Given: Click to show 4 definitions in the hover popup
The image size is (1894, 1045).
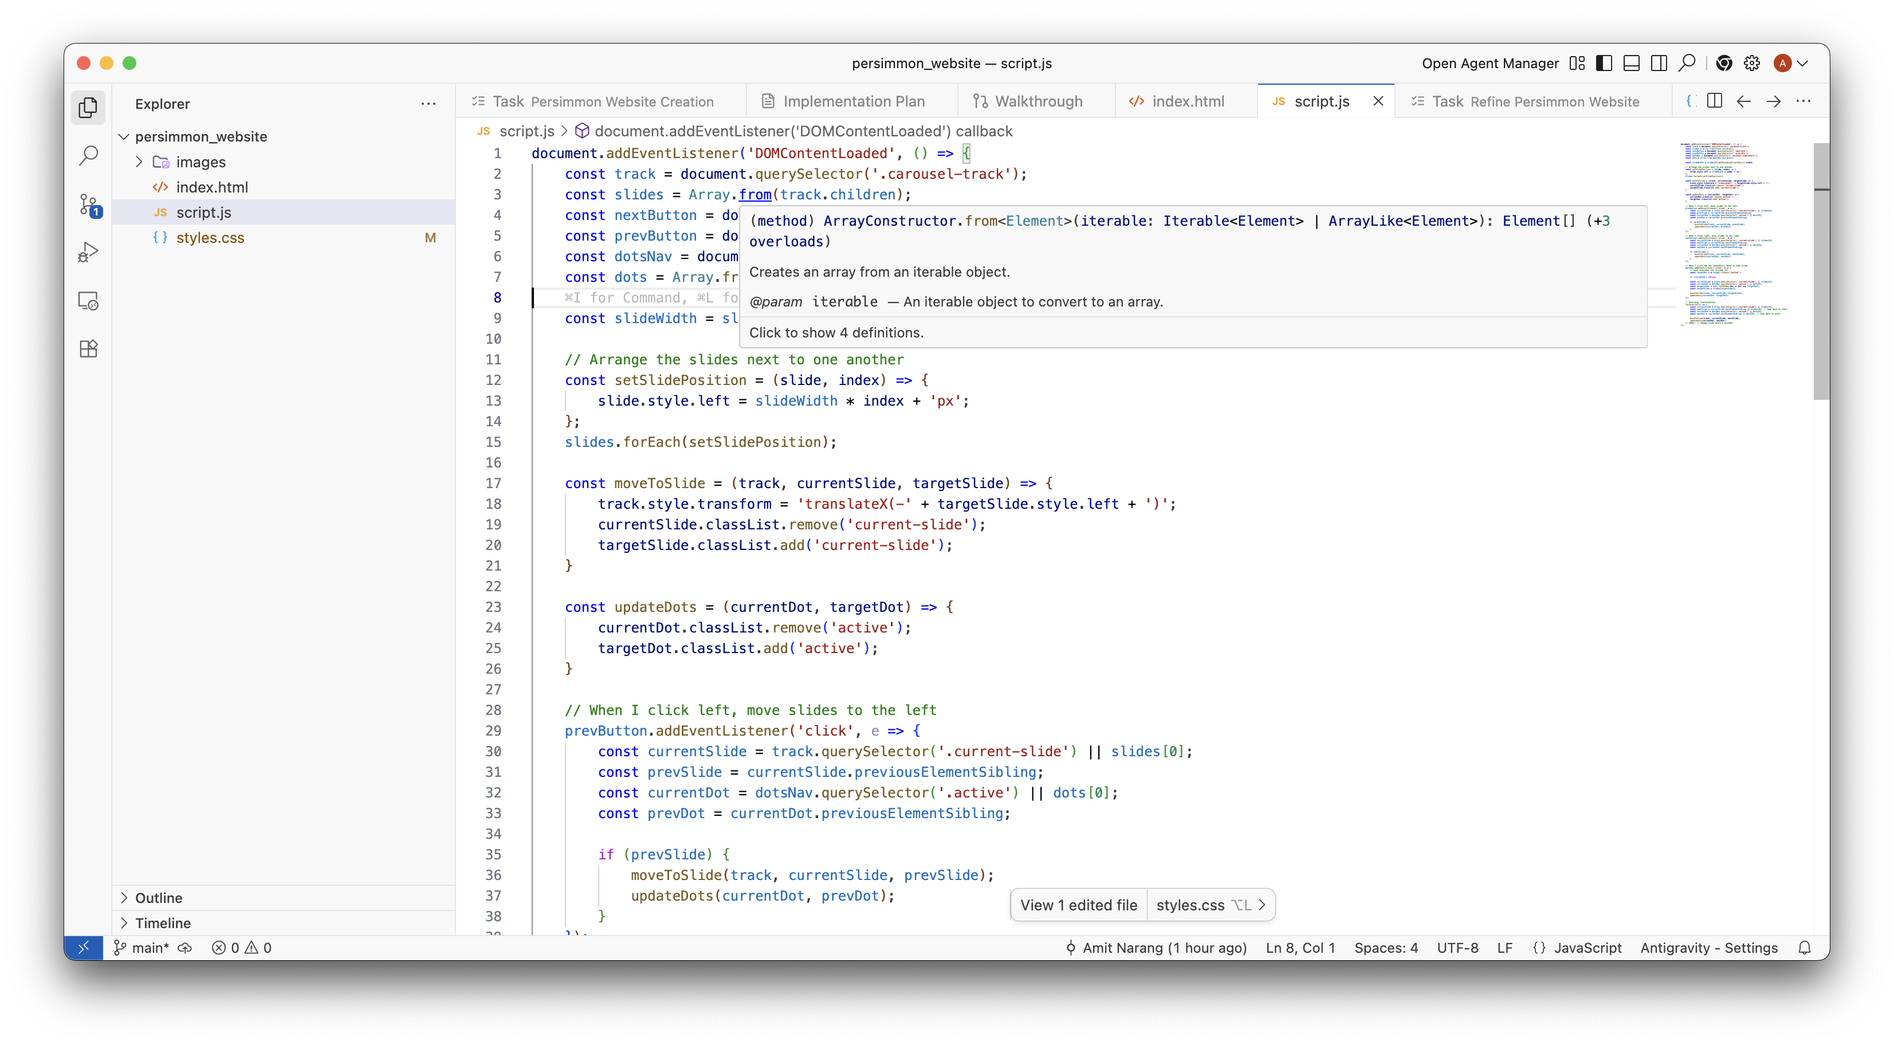Looking at the screenshot, I should pos(836,332).
